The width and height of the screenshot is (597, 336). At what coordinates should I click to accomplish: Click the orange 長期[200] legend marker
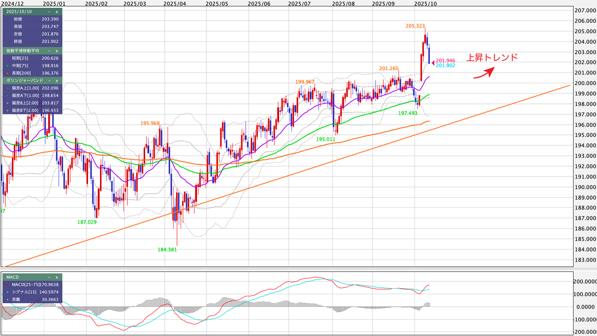(x=7, y=73)
